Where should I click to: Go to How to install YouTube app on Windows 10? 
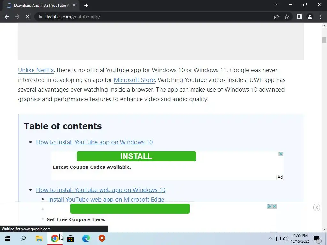pyautogui.click(x=94, y=142)
